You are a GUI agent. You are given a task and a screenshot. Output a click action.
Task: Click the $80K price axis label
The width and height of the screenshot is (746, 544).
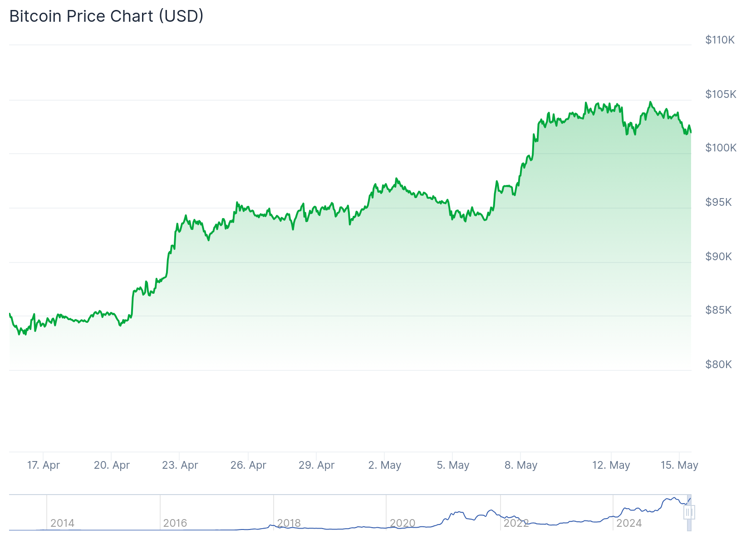[x=718, y=364]
